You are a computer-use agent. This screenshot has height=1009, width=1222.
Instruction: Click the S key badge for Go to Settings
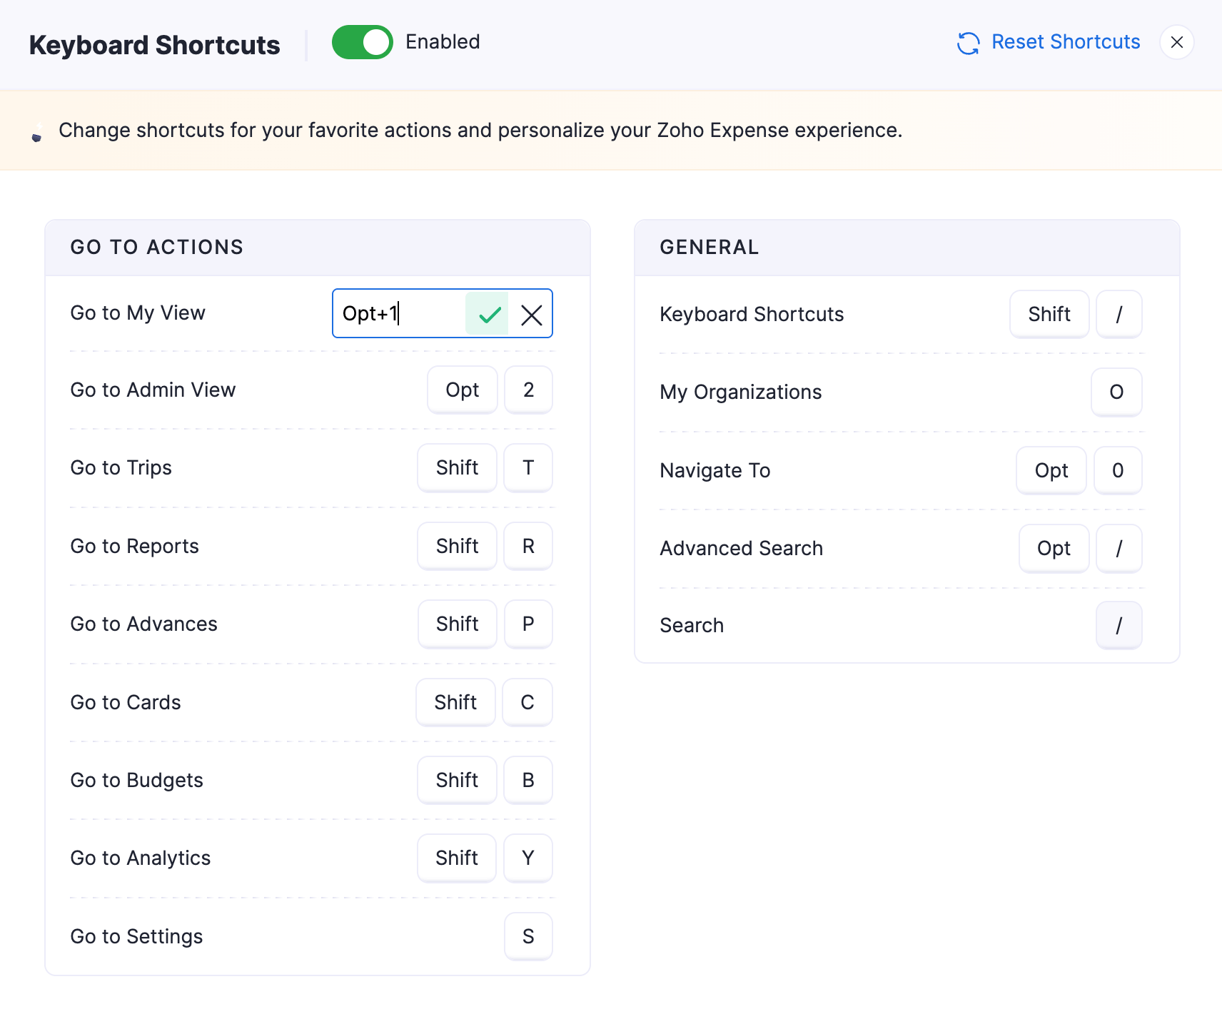528,936
